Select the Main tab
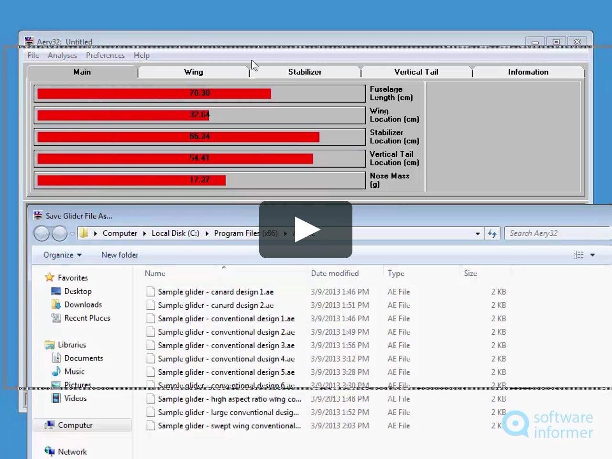Image resolution: width=612 pixels, height=459 pixels. [82, 72]
